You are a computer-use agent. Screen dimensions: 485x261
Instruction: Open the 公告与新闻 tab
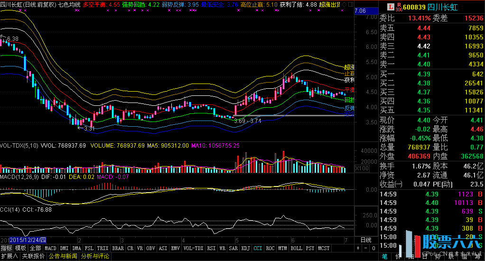pos(63,256)
